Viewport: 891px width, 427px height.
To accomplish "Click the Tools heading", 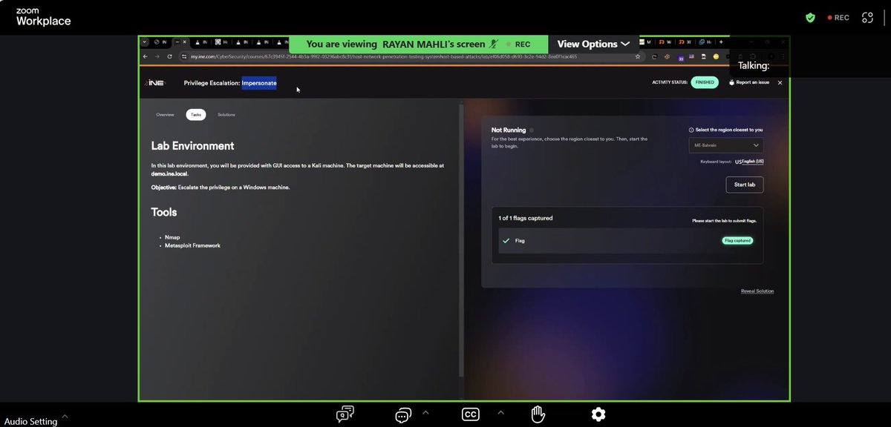I will click(x=164, y=212).
